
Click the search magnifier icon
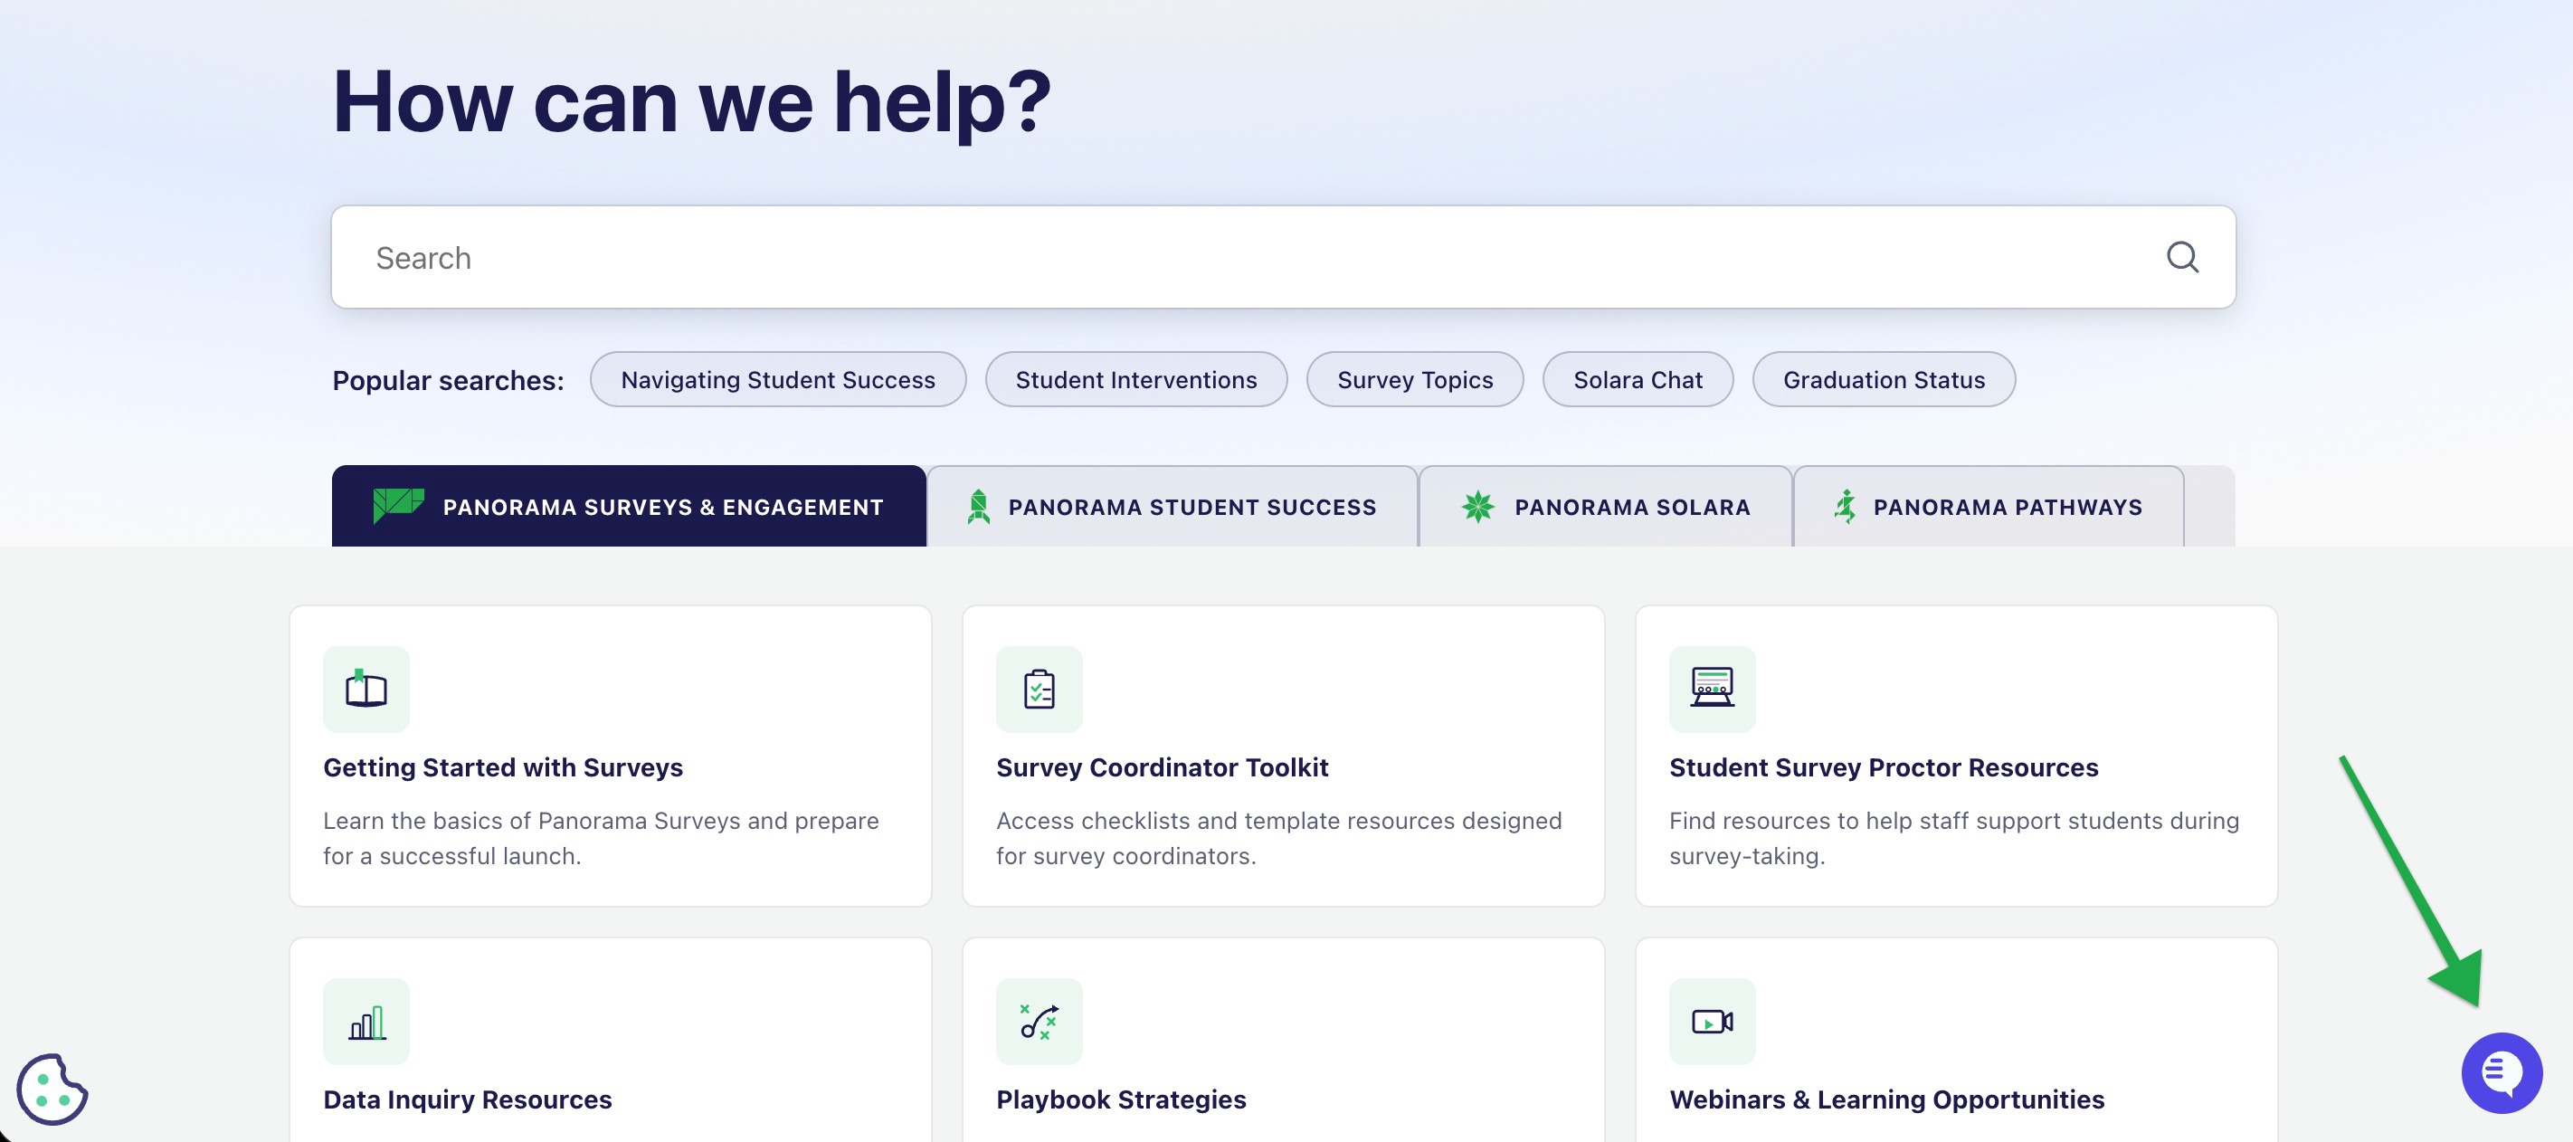(x=2182, y=257)
